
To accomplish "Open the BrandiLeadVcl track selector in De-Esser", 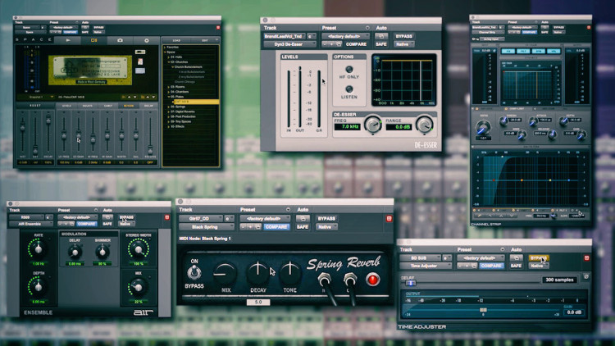I will 285,36.
